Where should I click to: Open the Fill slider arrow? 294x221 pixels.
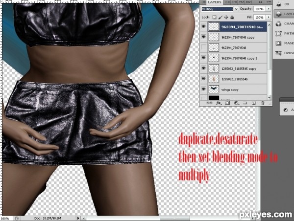pyautogui.click(x=269, y=17)
